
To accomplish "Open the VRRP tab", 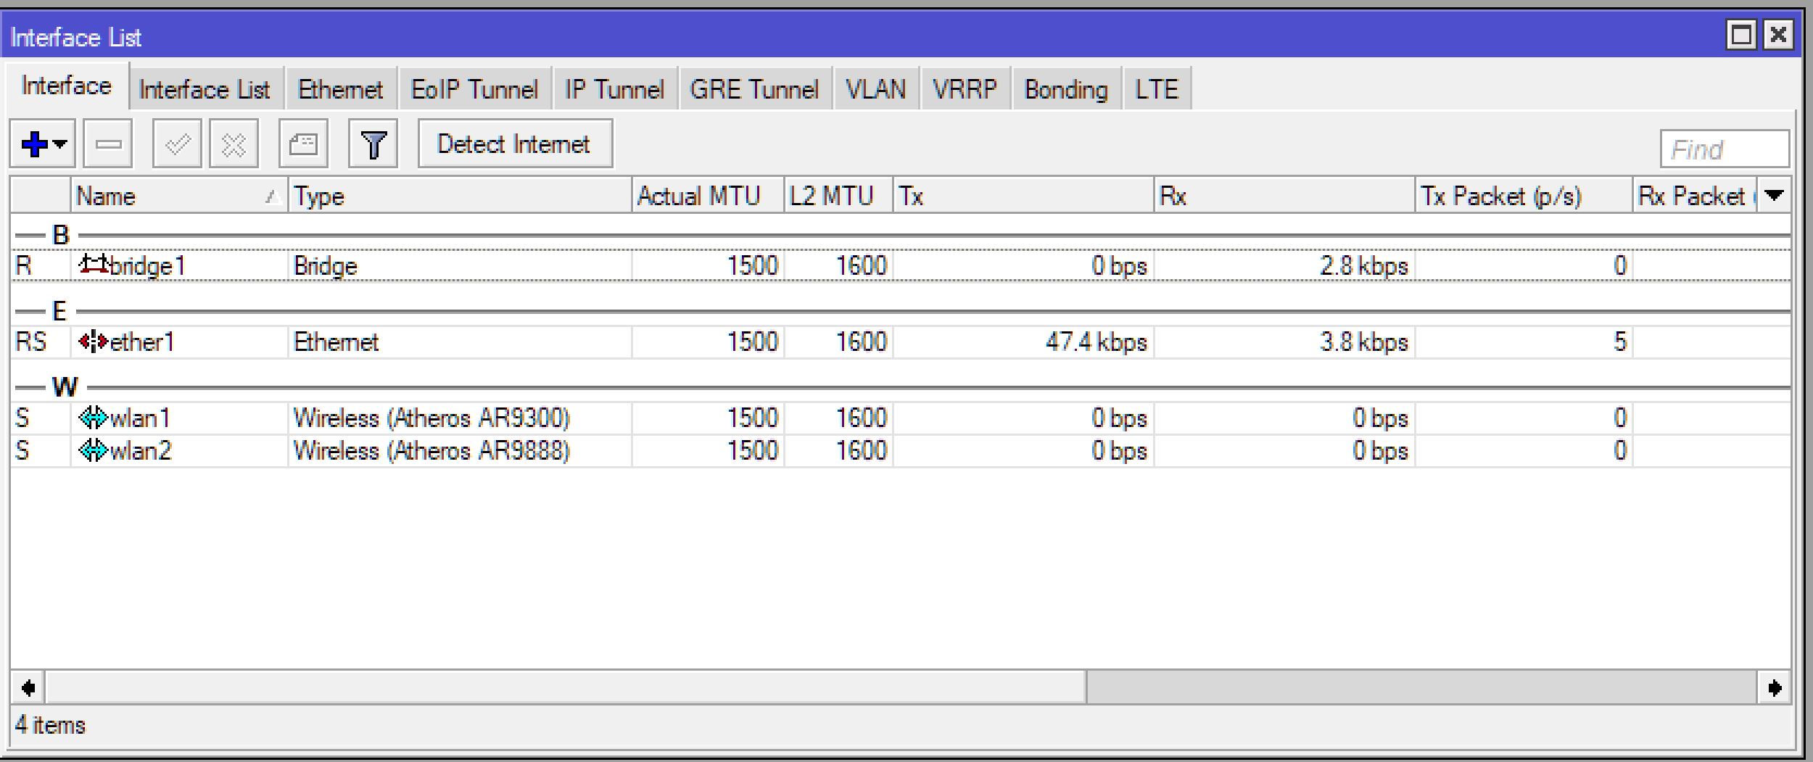I will click(x=965, y=90).
